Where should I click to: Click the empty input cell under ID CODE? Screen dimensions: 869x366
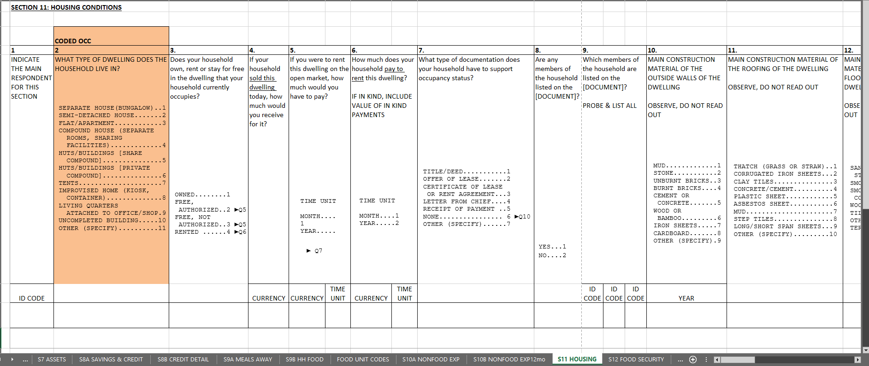(32, 315)
